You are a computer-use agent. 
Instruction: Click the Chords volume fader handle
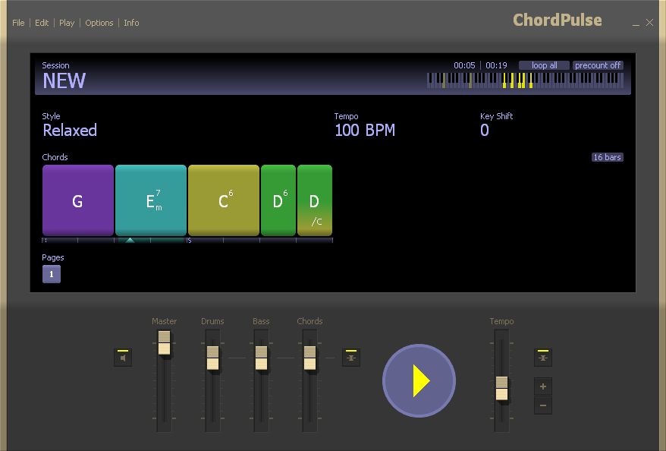tap(309, 358)
